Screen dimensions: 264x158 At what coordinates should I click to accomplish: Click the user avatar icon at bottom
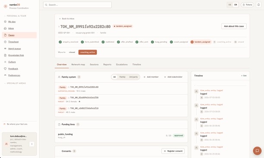tap(6, 144)
